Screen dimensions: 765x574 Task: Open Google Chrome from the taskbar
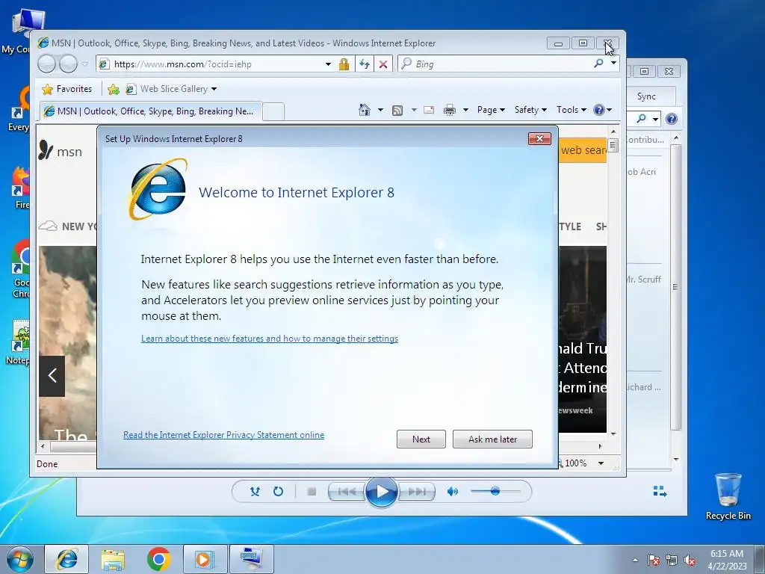point(158,559)
